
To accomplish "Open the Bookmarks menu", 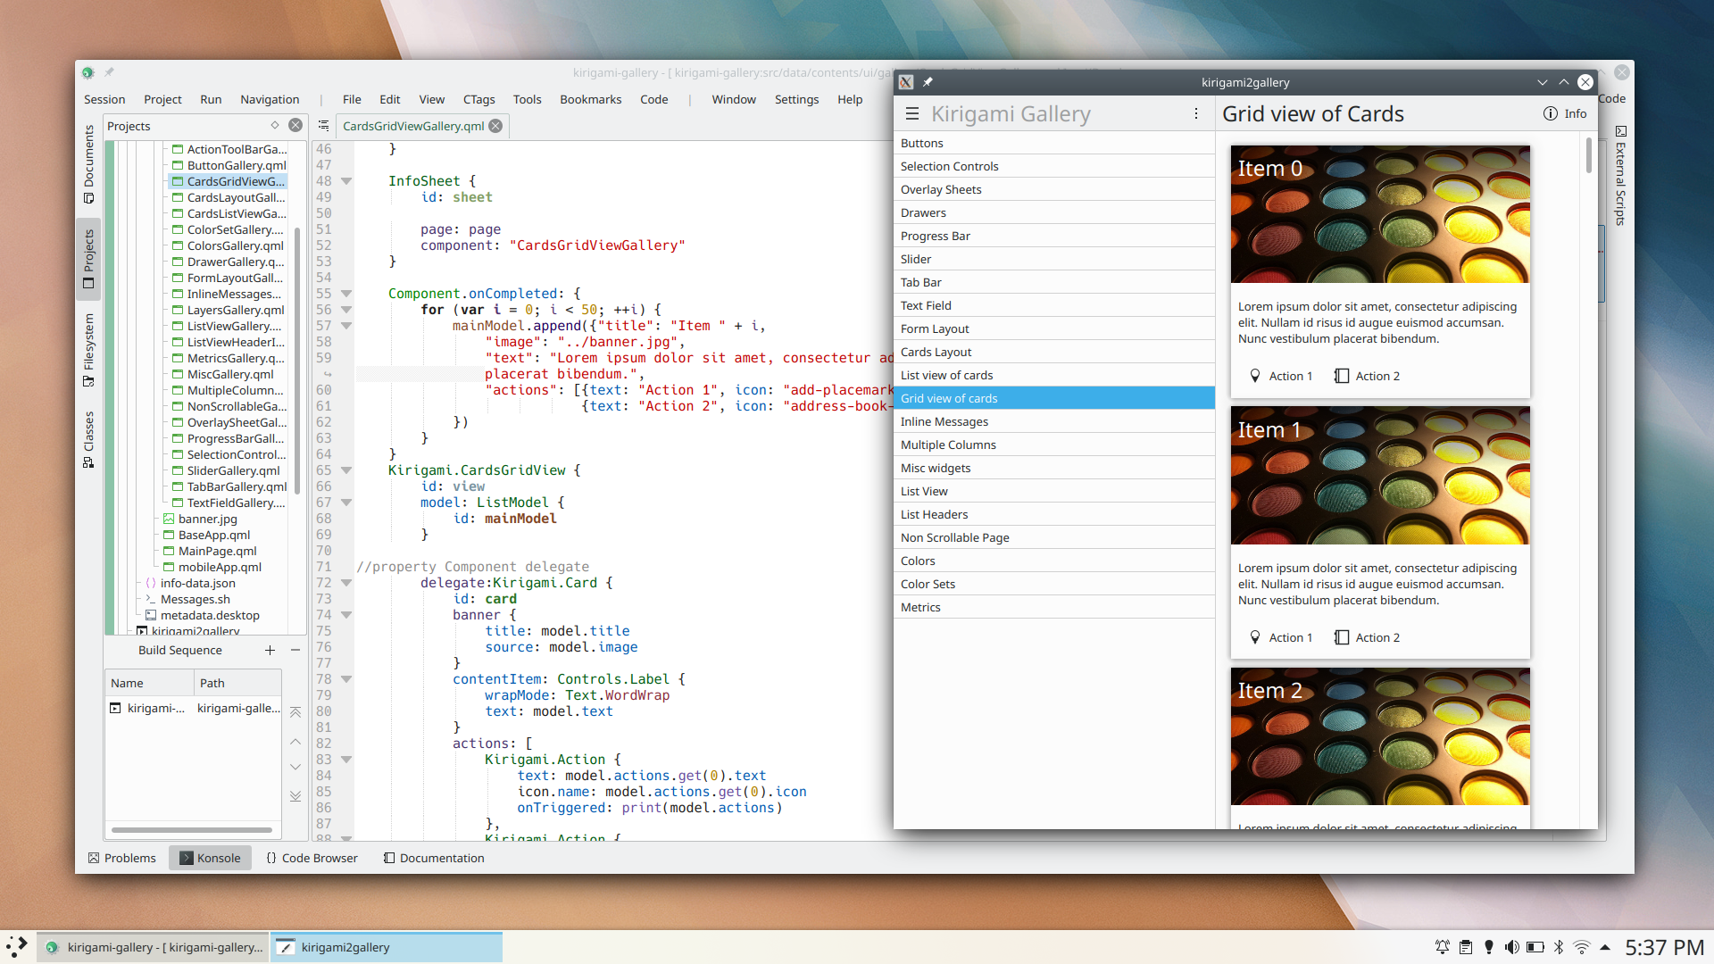I will click(590, 99).
